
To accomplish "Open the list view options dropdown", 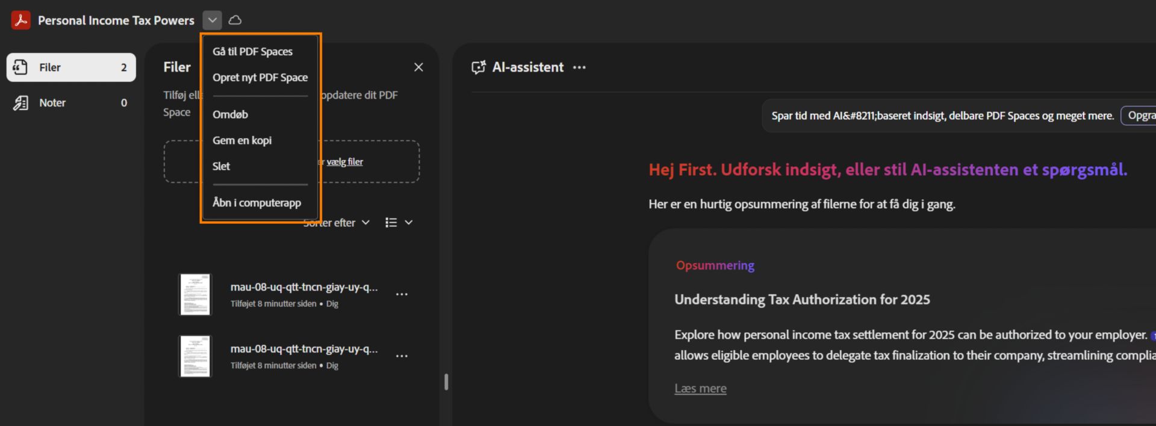I will click(x=399, y=223).
